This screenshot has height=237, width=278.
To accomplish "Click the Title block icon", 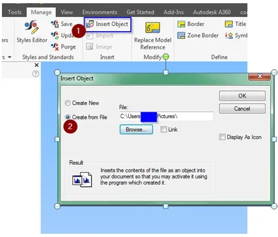I will click(x=229, y=24).
